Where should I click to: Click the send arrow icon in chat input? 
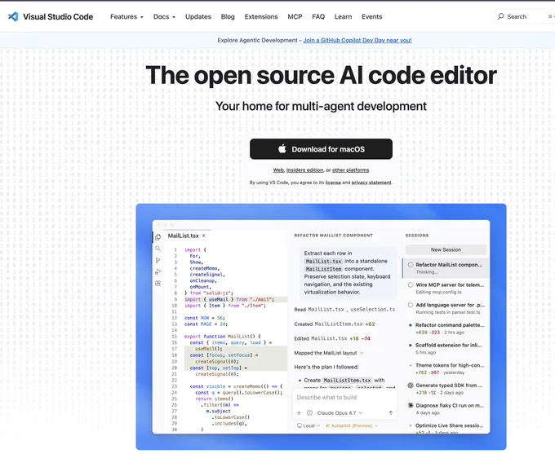[x=391, y=412]
